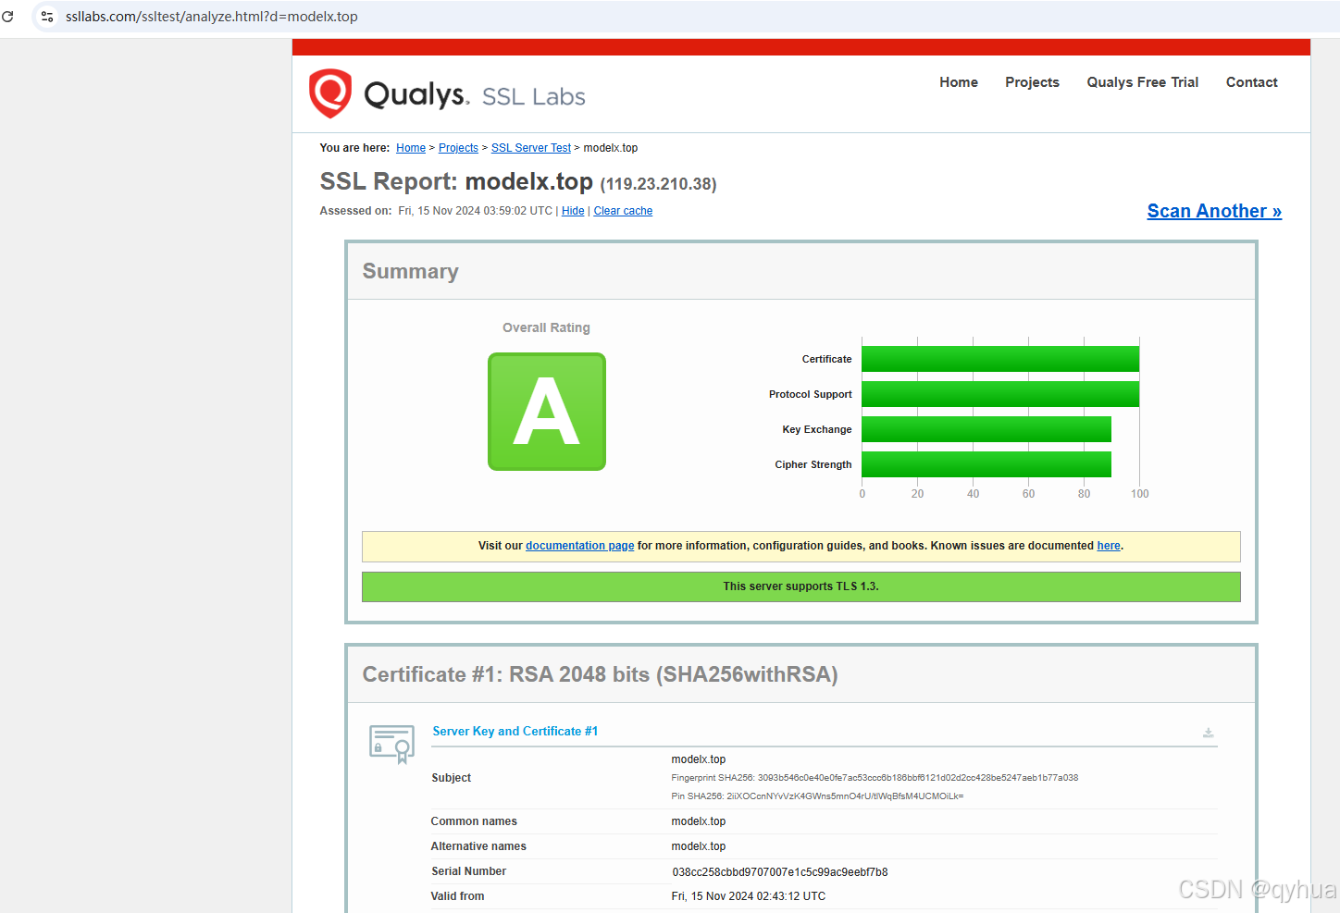Open the site information icon in address bar
Screen dimensions: 1340x913
coord(48,17)
